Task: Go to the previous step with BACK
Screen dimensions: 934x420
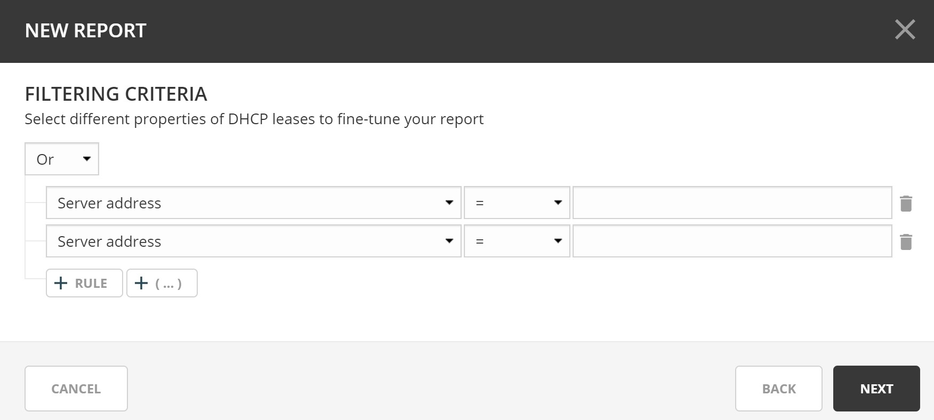Action: [x=778, y=389]
